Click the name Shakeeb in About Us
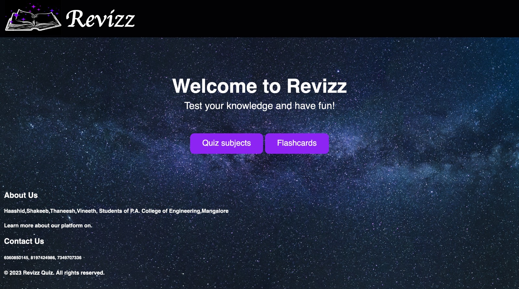Image resolution: width=519 pixels, height=289 pixels. 37,211
